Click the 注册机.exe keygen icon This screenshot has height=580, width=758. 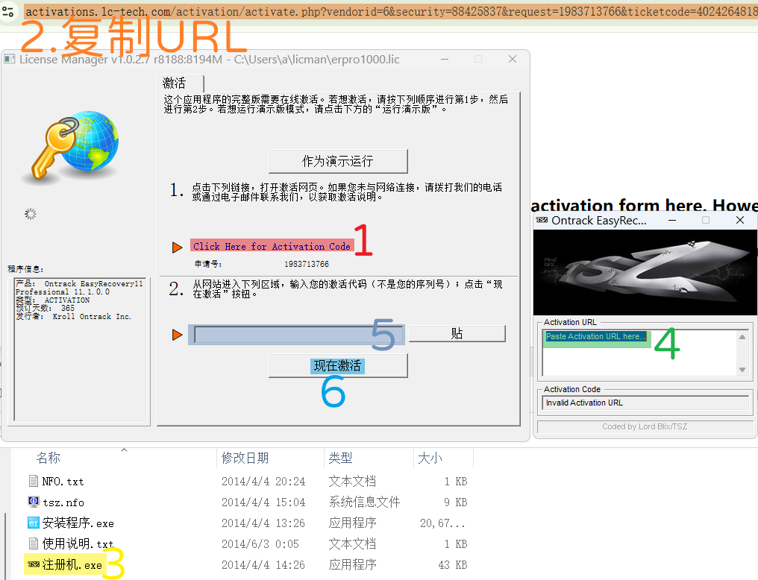coord(34,564)
